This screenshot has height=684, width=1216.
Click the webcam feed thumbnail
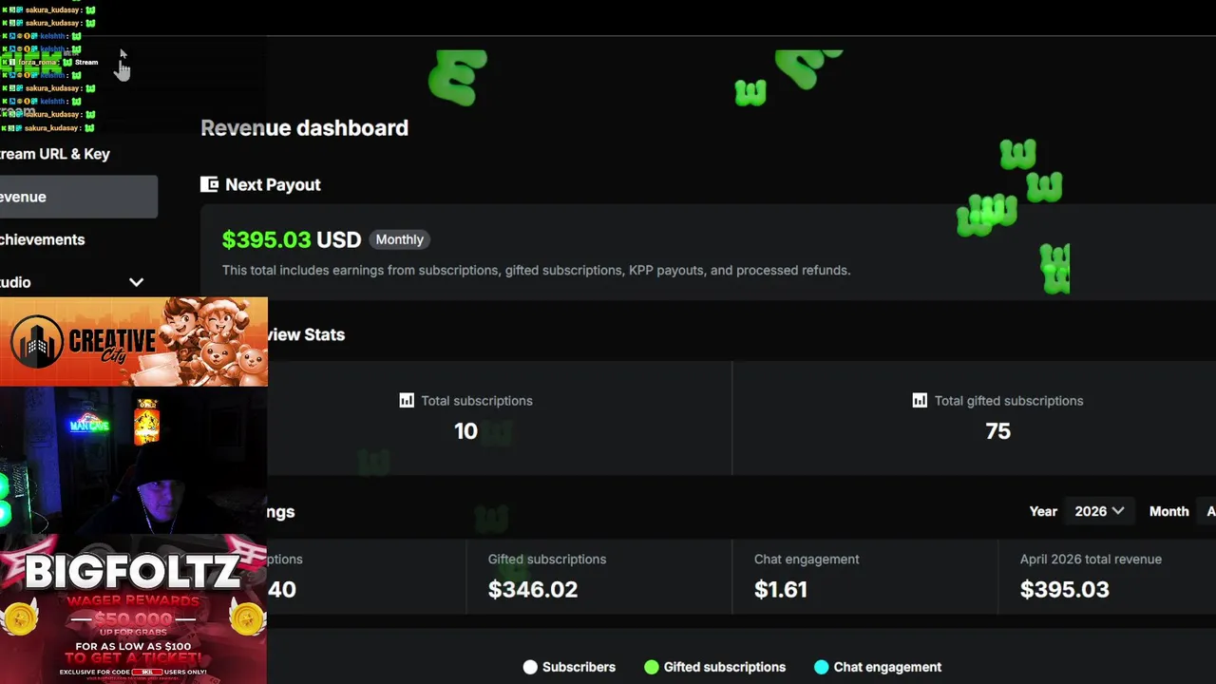pos(133,459)
